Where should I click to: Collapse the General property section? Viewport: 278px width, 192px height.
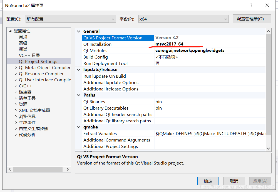(x=78, y=31)
